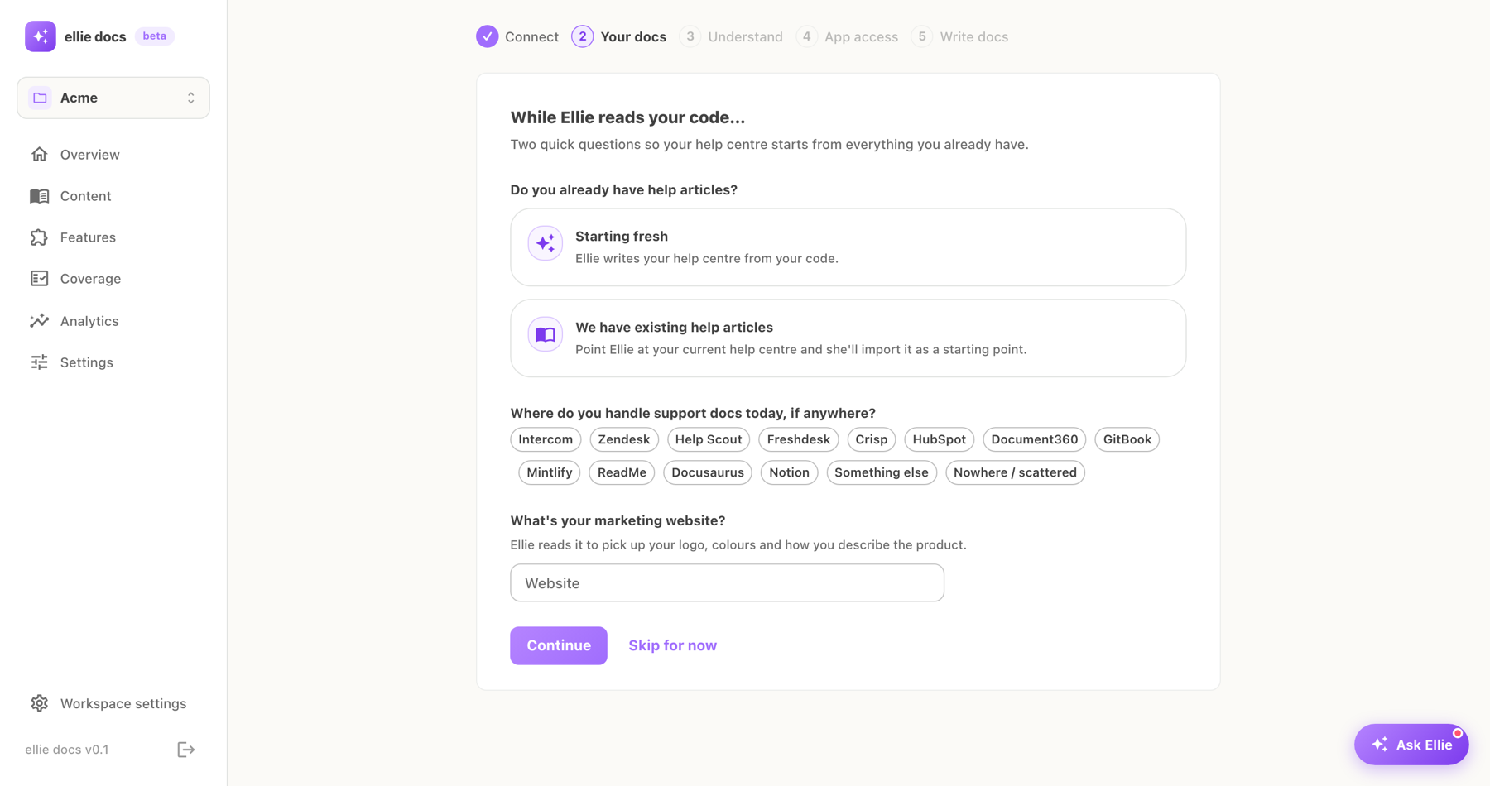Select the HubSpot chip
The width and height of the screenshot is (1490, 786).
point(940,439)
